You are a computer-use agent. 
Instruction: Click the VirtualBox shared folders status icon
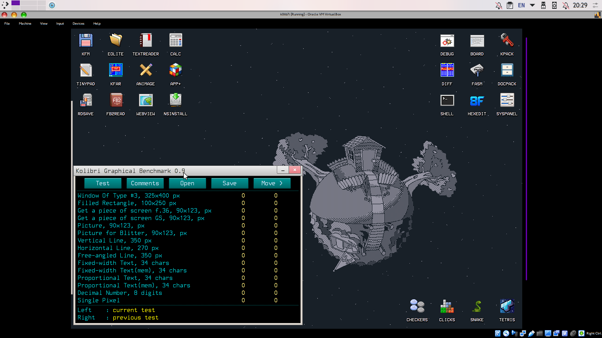coord(540,333)
